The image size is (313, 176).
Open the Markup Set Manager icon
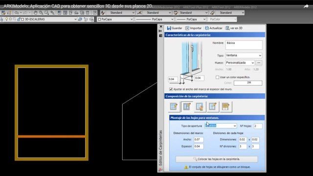pyautogui.click(x=82, y=13)
